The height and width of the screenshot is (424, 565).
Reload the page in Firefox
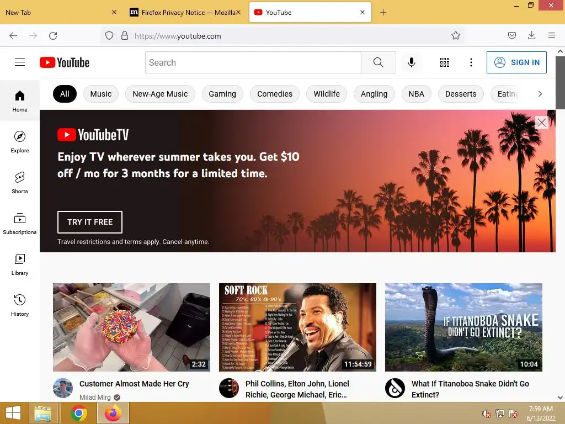click(x=53, y=36)
